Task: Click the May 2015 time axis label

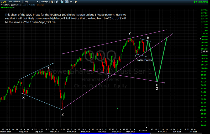Action: click(162, 132)
